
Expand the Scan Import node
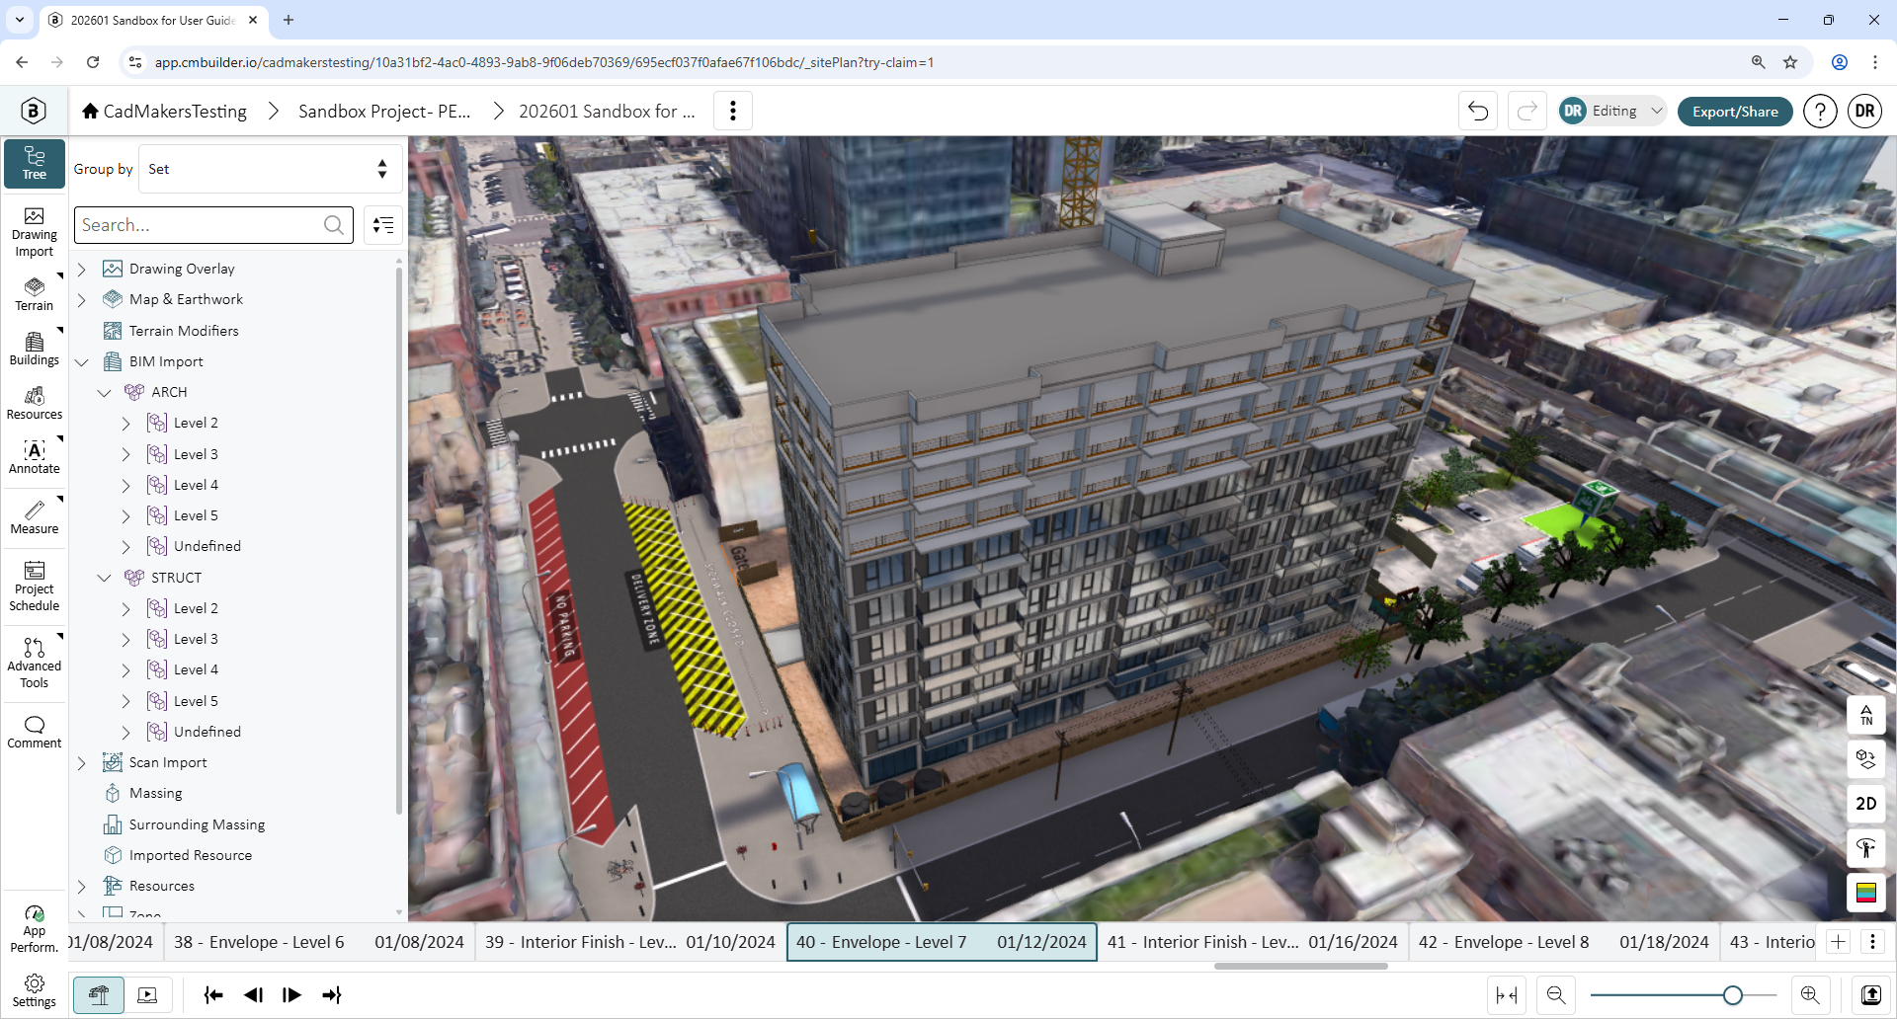tap(82, 762)
